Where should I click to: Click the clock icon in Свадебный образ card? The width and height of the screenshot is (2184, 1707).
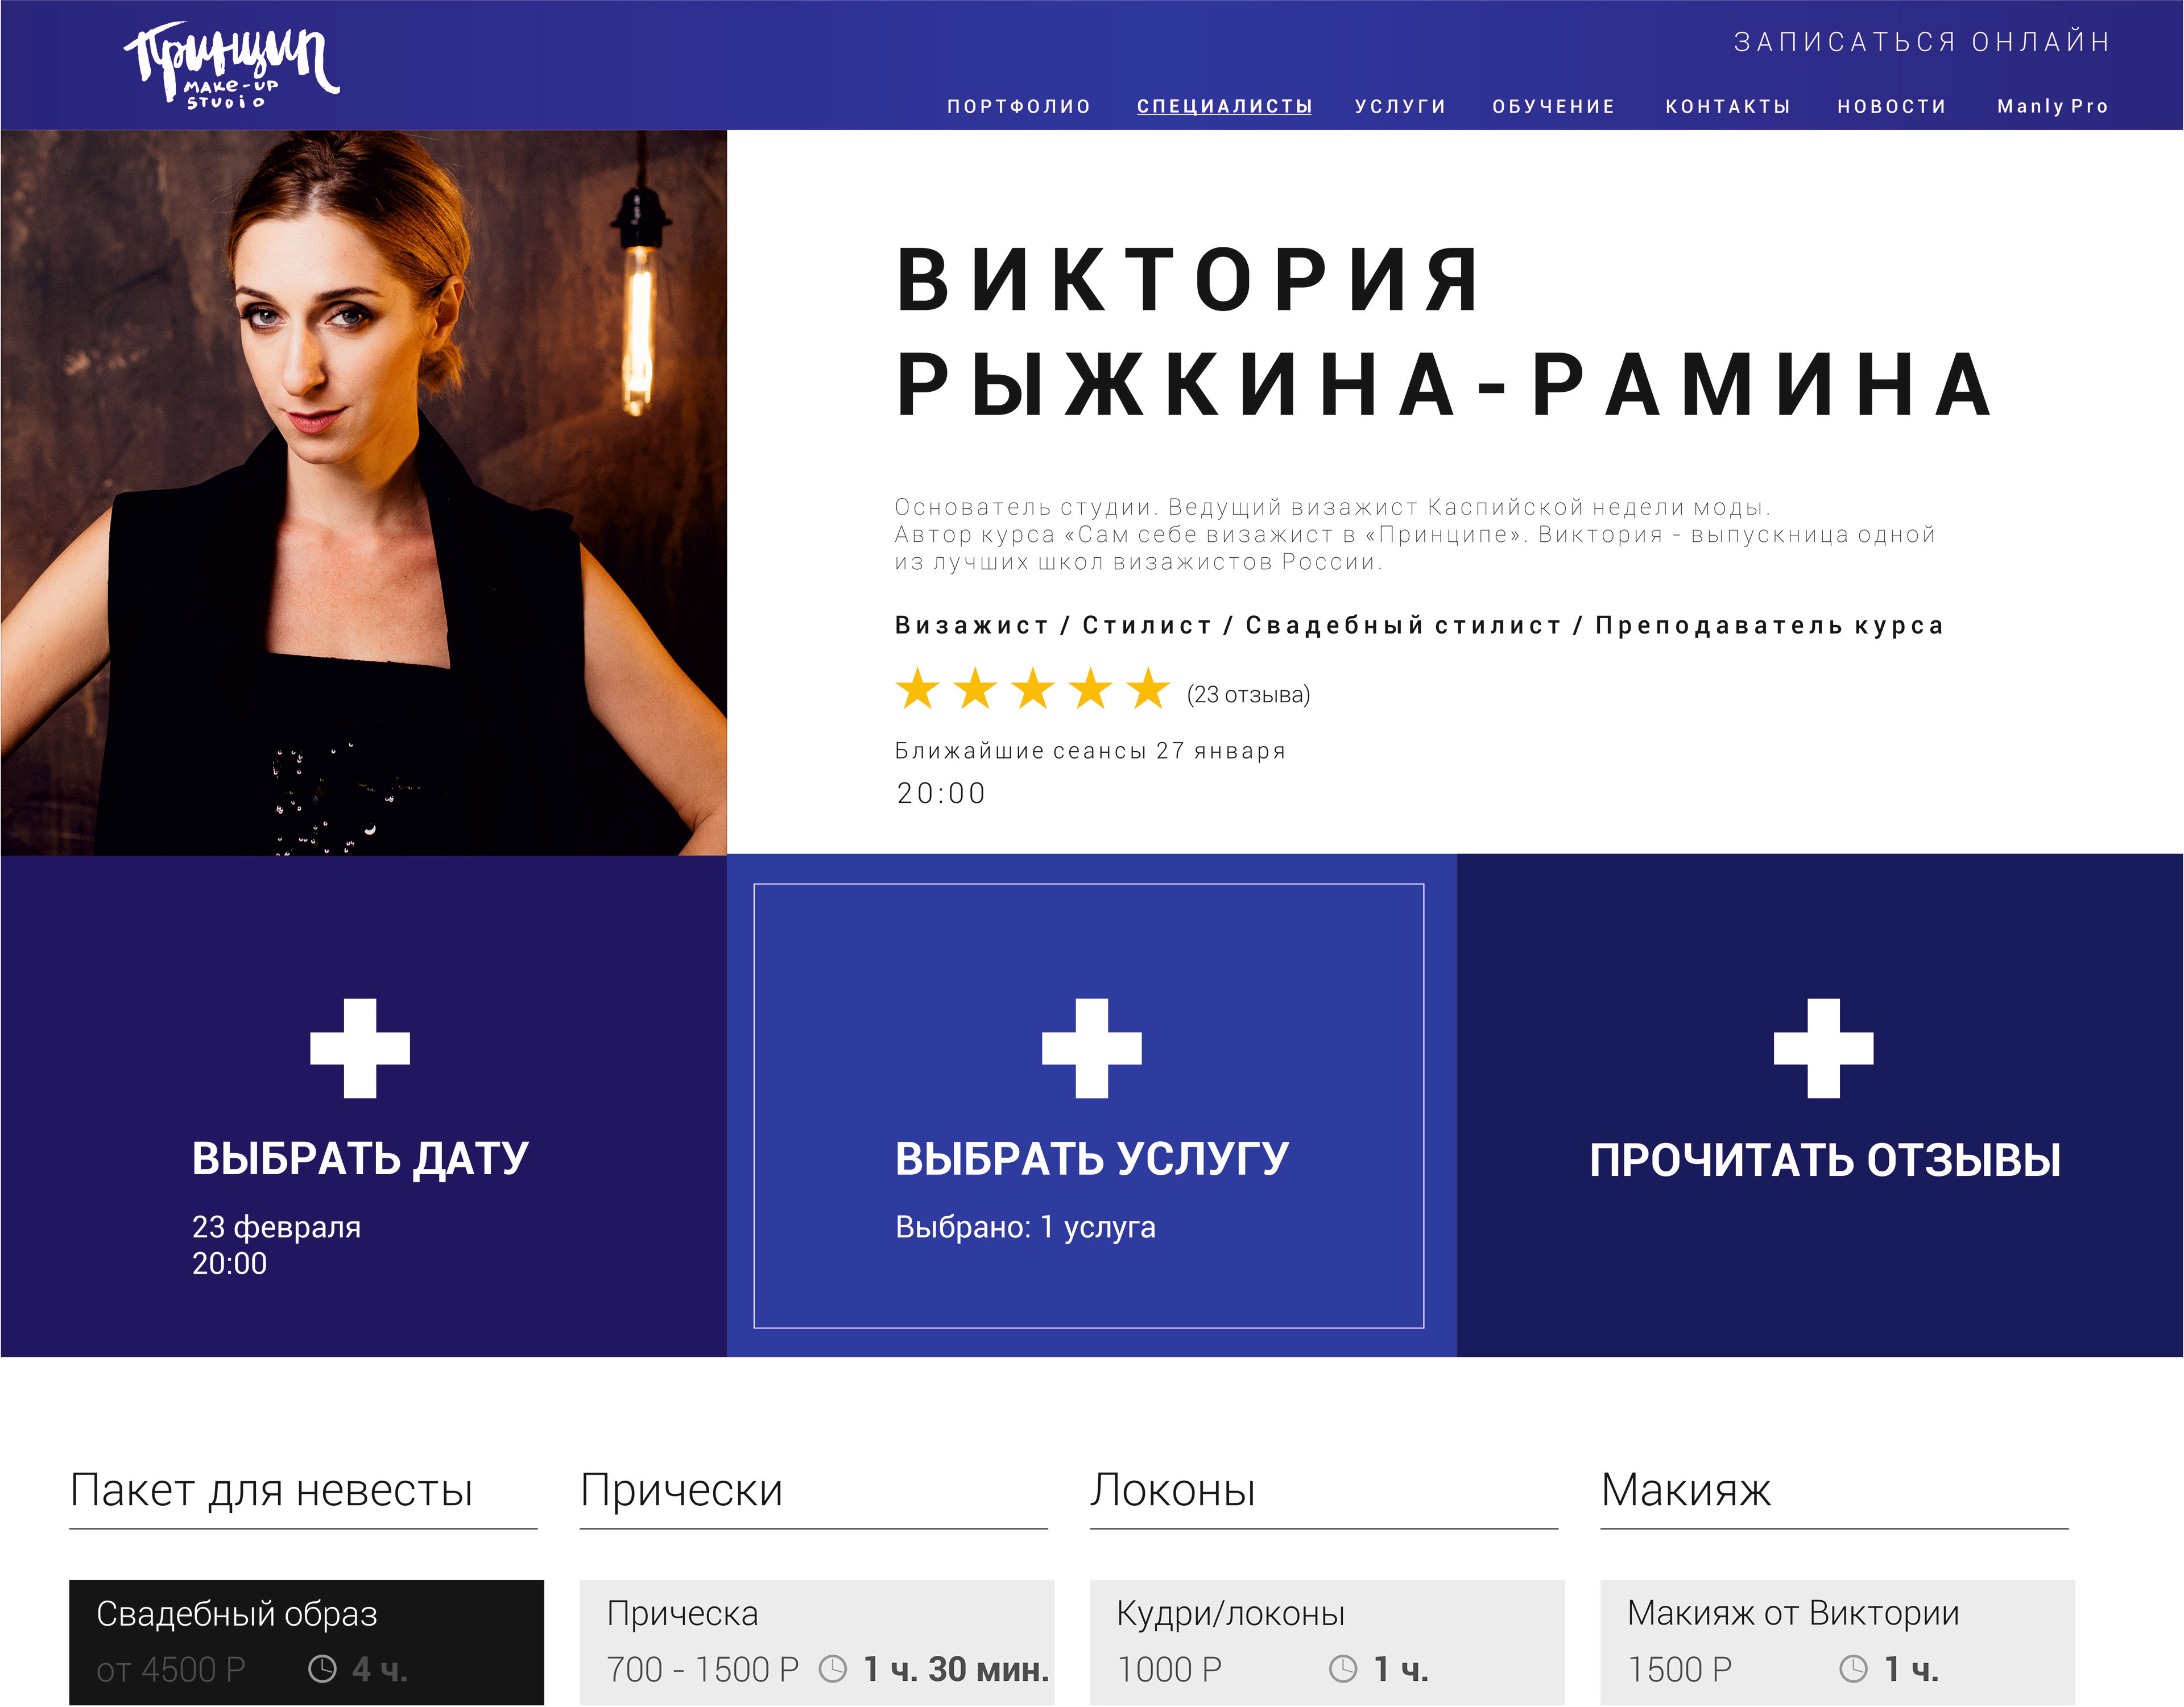(x=322, y=1668)
